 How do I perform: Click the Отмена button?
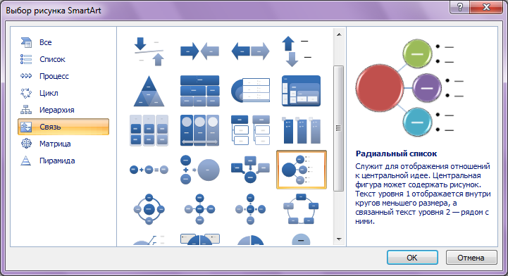(471, 258)
